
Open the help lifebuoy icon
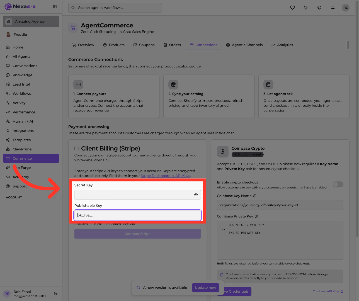click(x=319, y=8)
